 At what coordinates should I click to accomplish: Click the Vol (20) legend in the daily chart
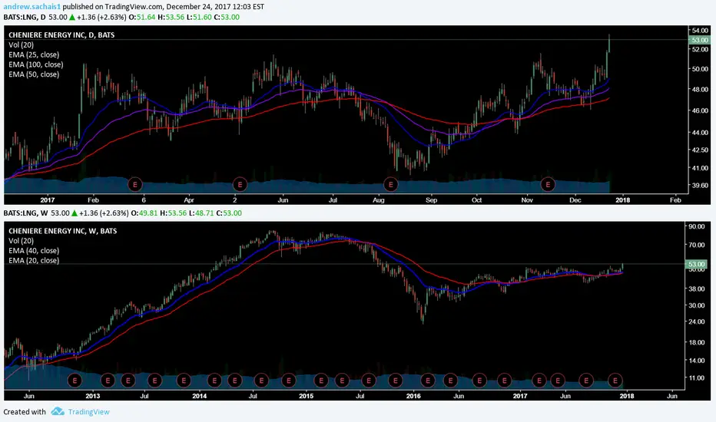(21, 45)
